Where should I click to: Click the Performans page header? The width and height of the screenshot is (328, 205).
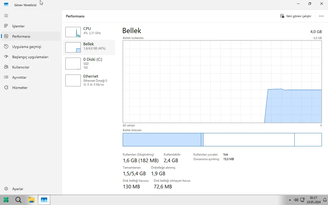point(75,16)
